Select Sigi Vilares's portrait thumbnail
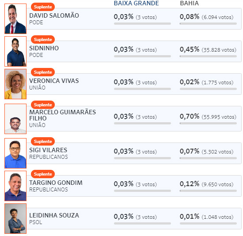 click(15, 153)
